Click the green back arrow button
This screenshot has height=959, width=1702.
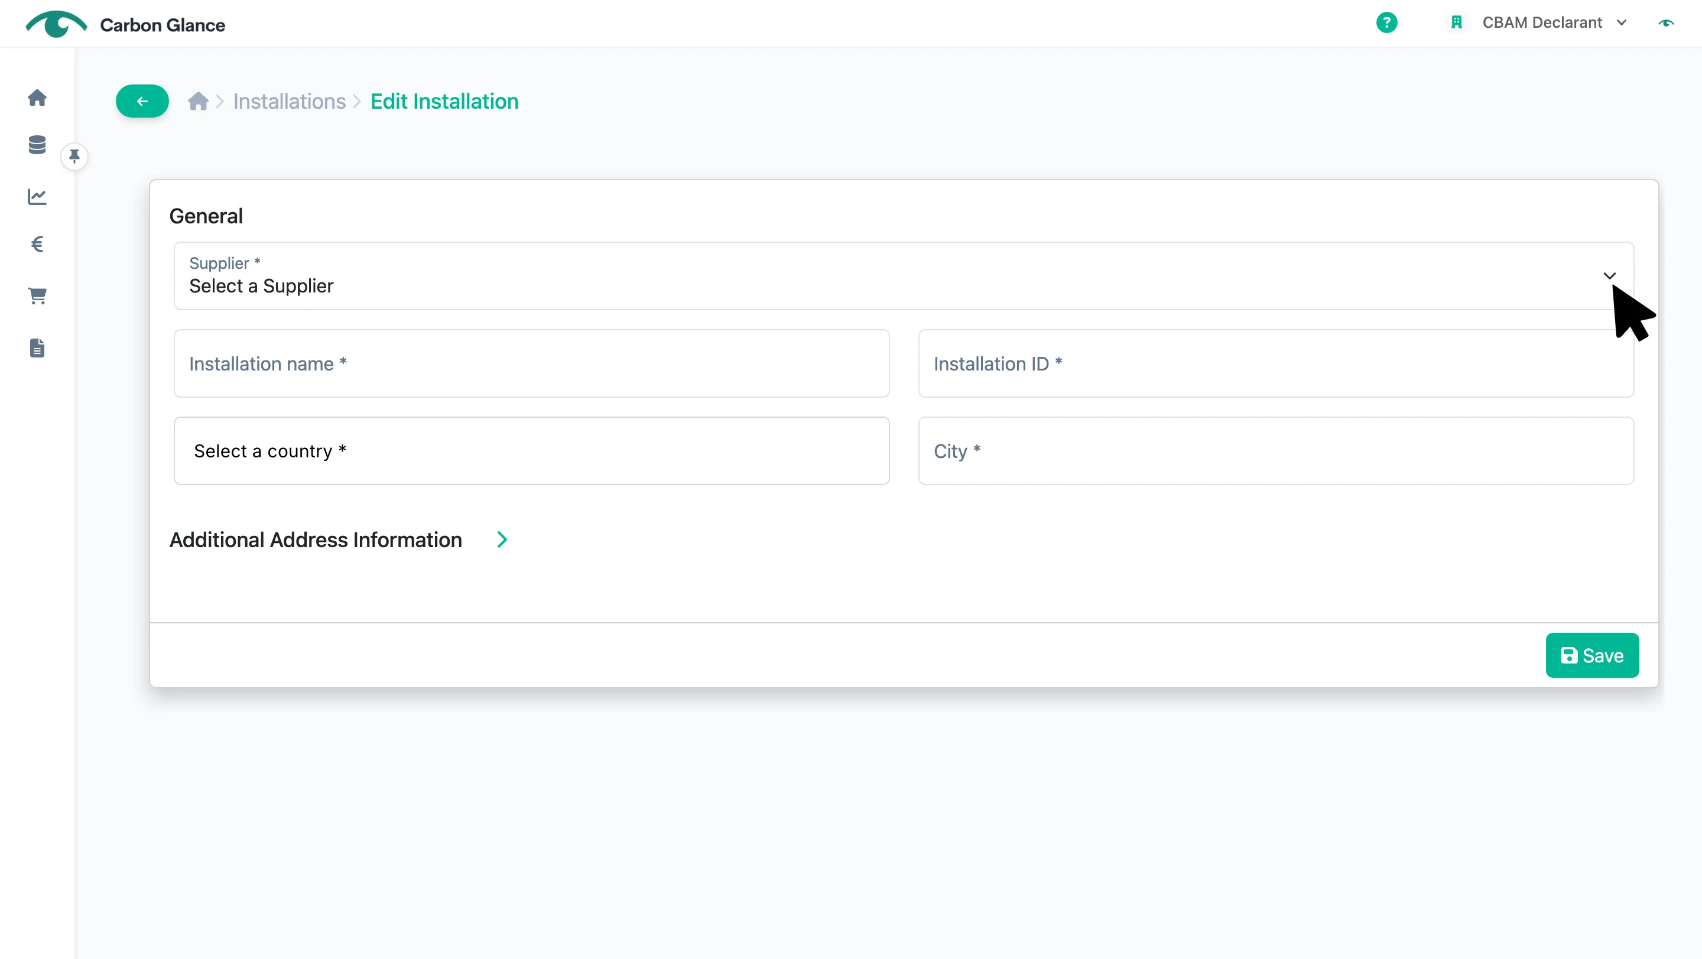[x=142, y=101]
